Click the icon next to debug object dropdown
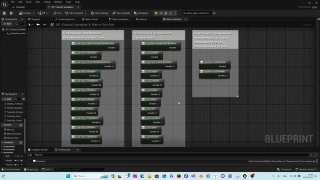This screenshot has height=180, width=320. (x=214, y=13)
